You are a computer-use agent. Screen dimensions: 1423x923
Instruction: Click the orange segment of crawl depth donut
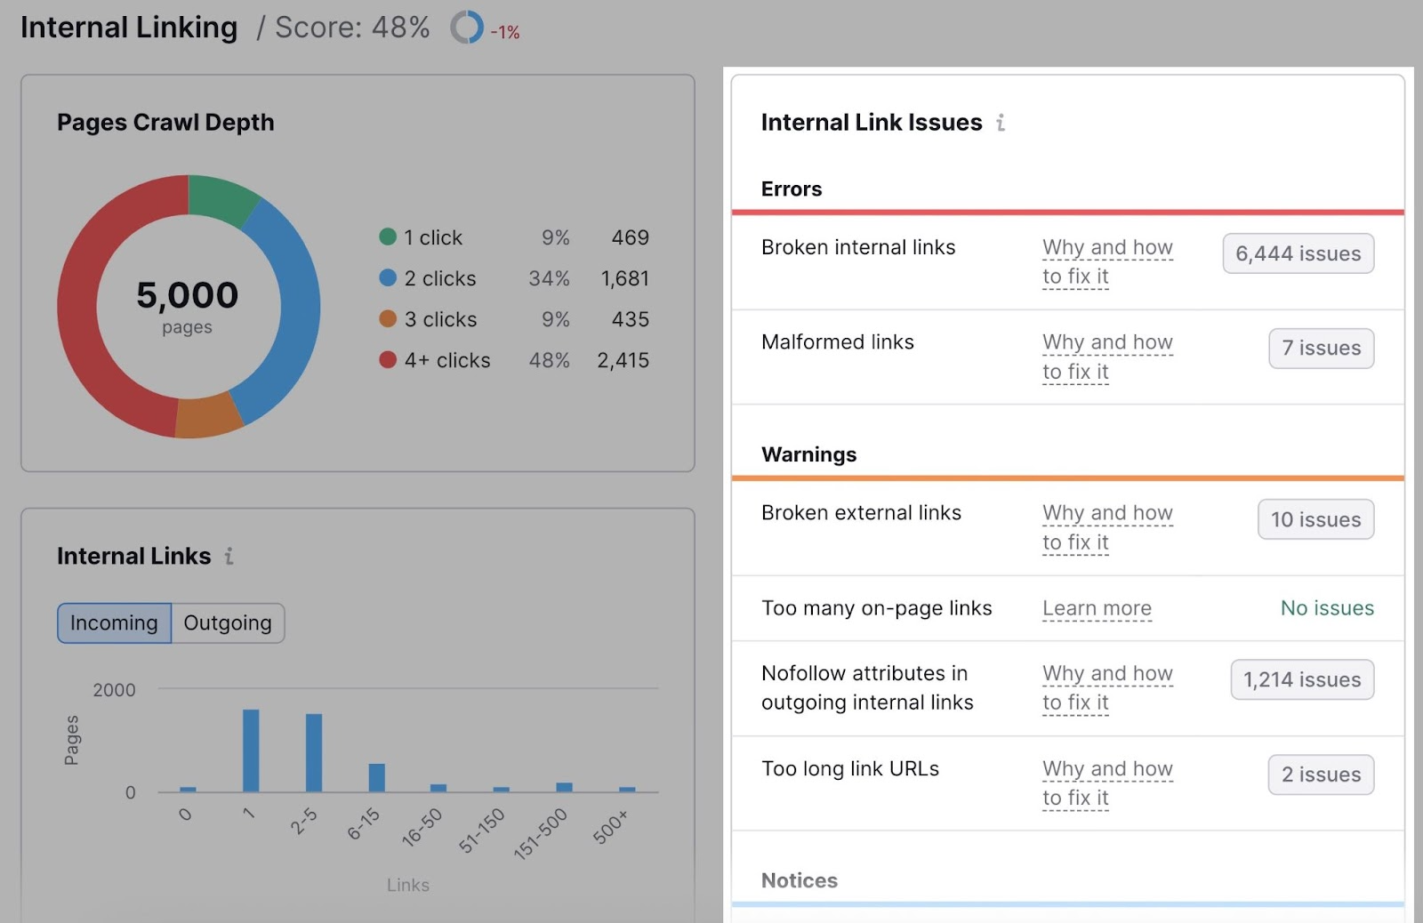[209, 417]
